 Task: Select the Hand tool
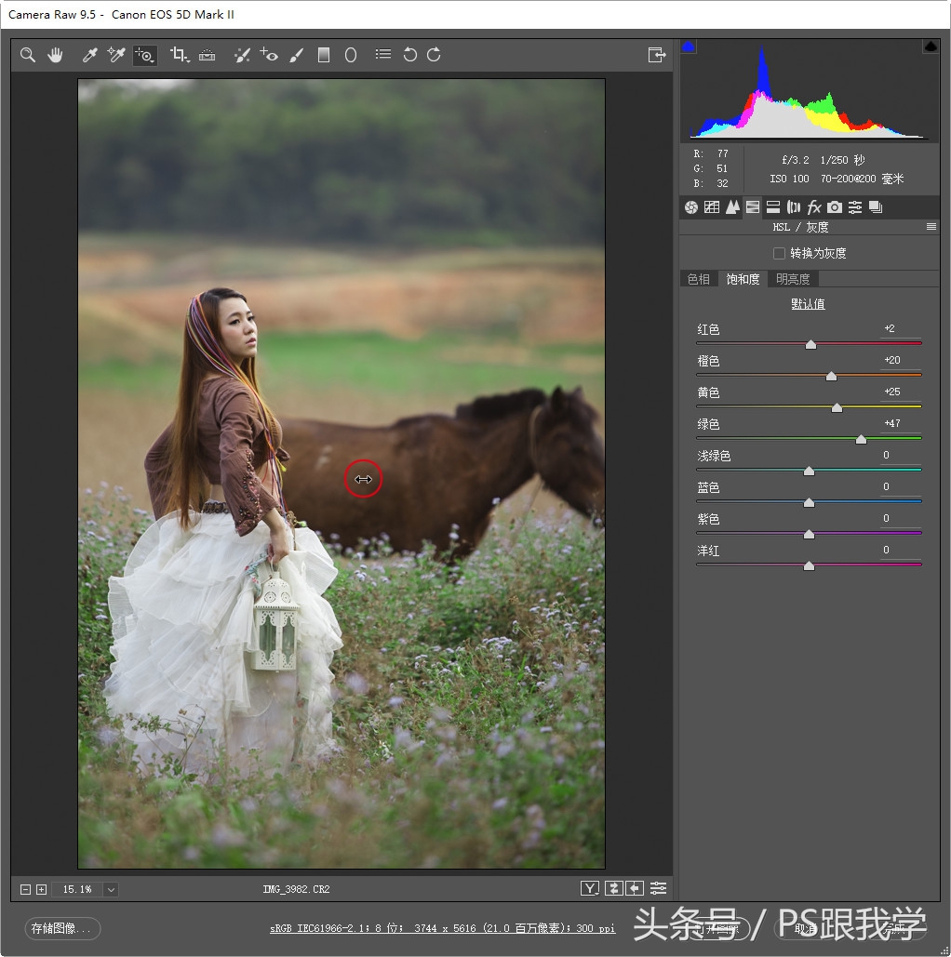pyautogui.click(x=55, y=54)
